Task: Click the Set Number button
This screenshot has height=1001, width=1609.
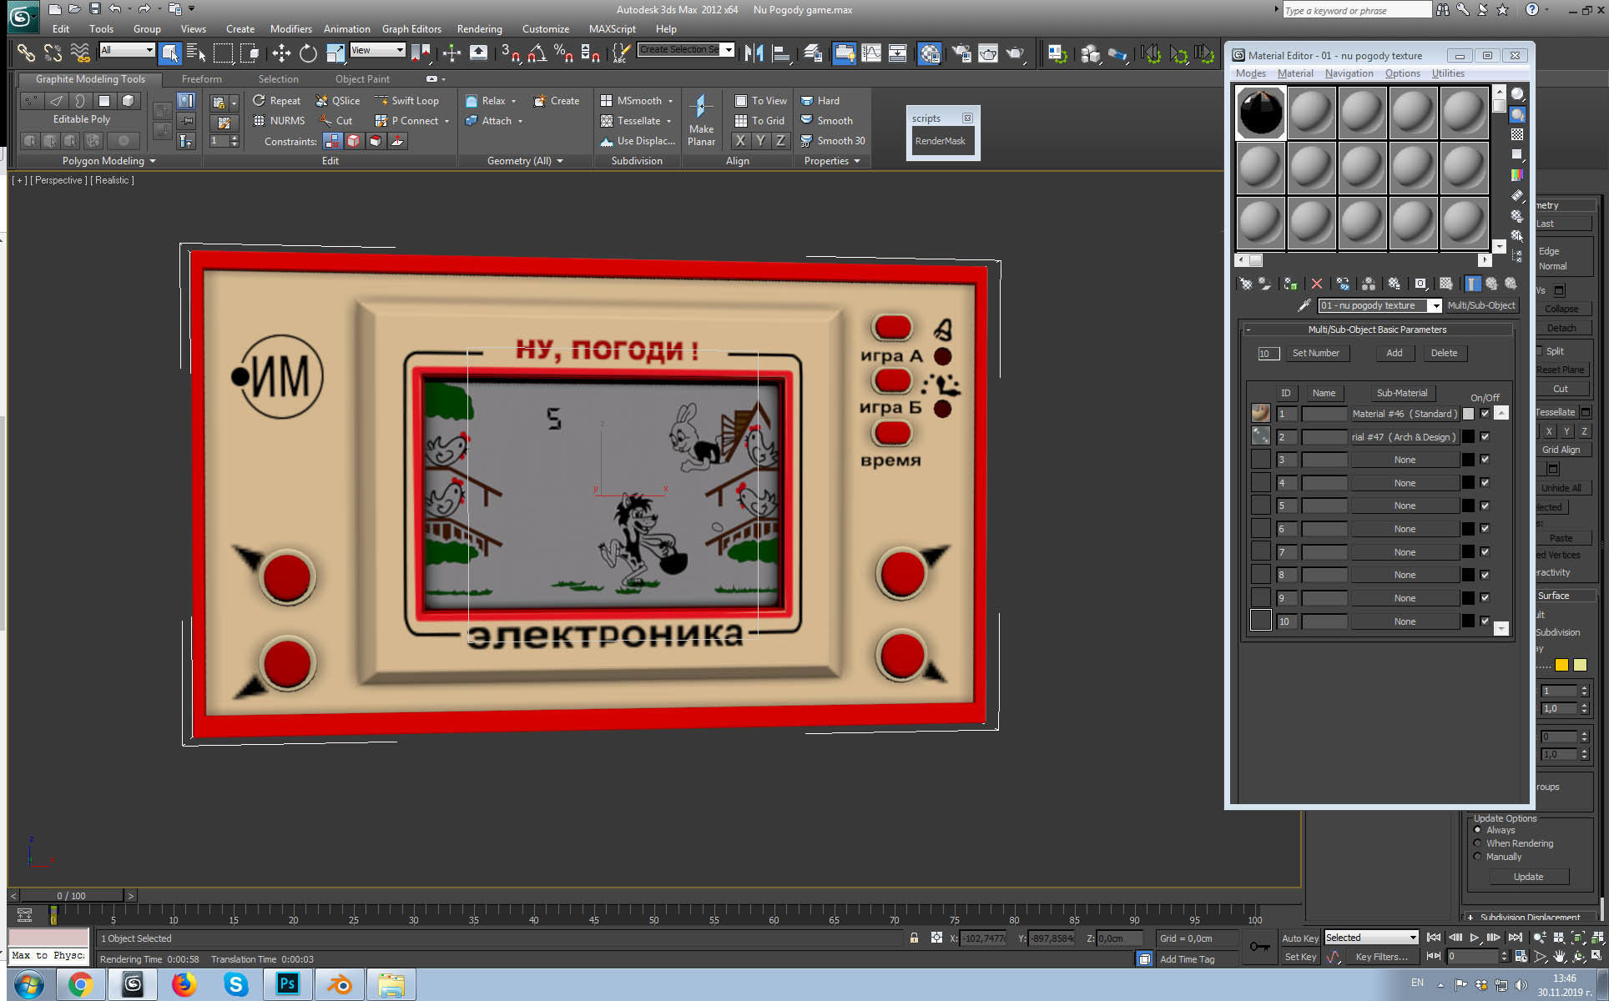Action: (x=1315, y=353)
